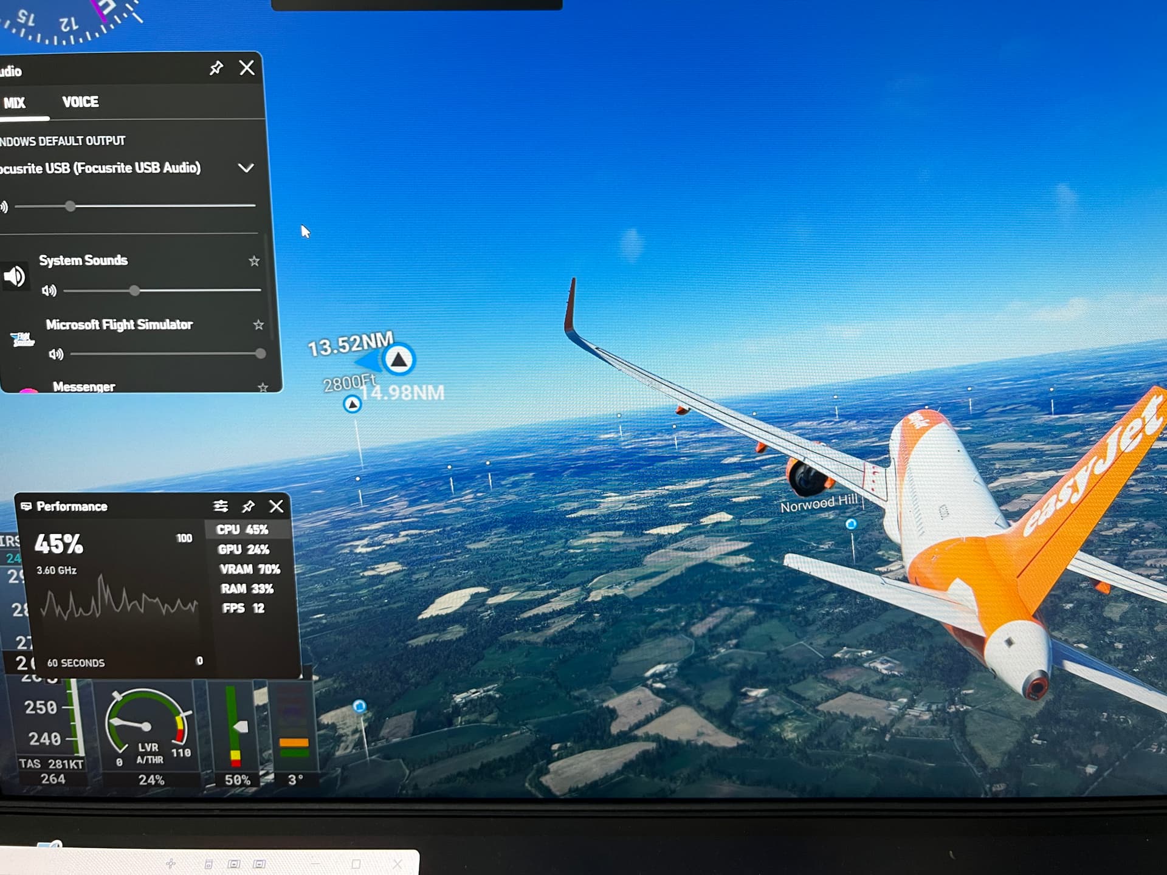The height and width of the screenshot is (875, 1167).
Task: Pin the Performance widget
Action: coord(248,506)
